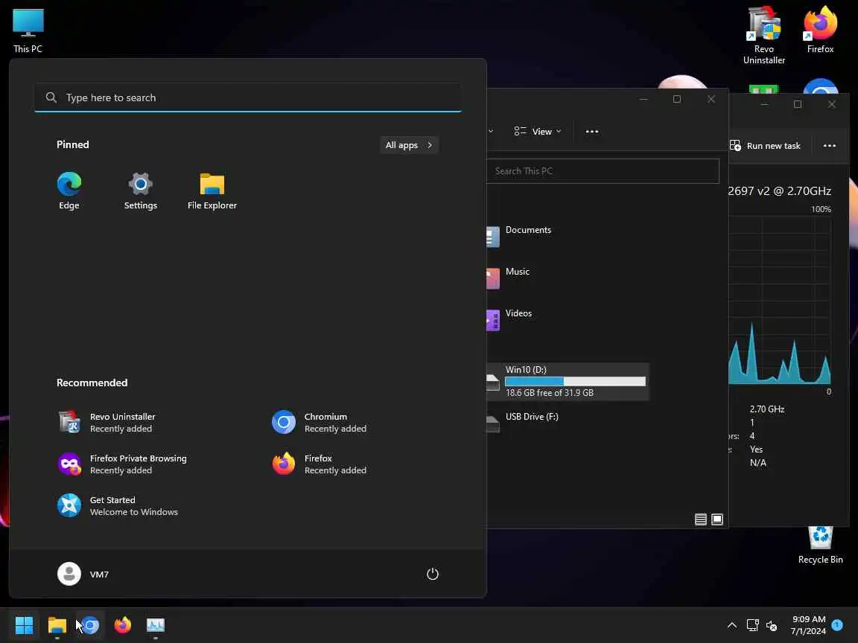Open Recycle Bin on desktop
This screenshot has width=858, height=643.
[820, 545]
